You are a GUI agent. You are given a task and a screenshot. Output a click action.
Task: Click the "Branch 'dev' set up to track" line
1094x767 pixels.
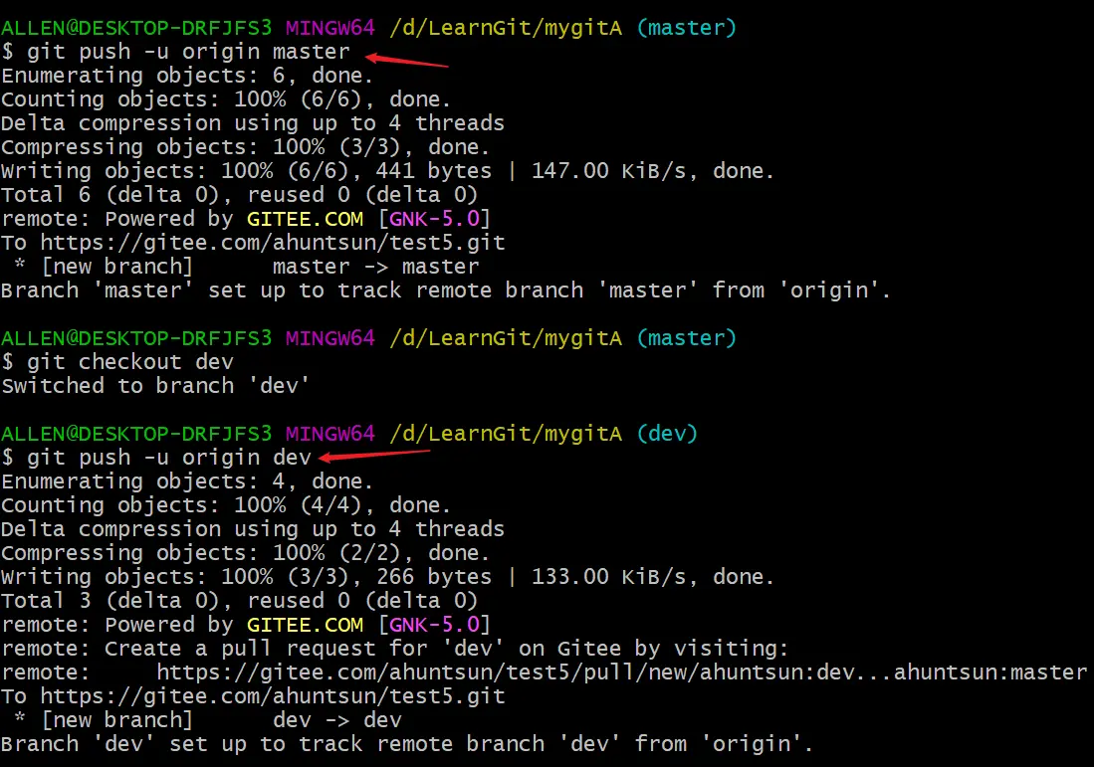click(407, 744)
